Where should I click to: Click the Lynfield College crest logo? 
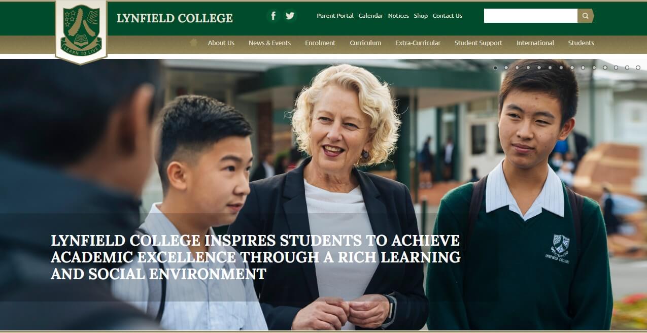[x=81, y=31]
